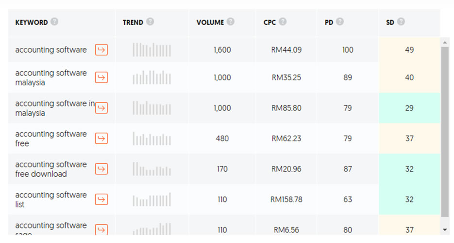
Task: Click the scrollbar up arrow
Action: coord(445,42)
